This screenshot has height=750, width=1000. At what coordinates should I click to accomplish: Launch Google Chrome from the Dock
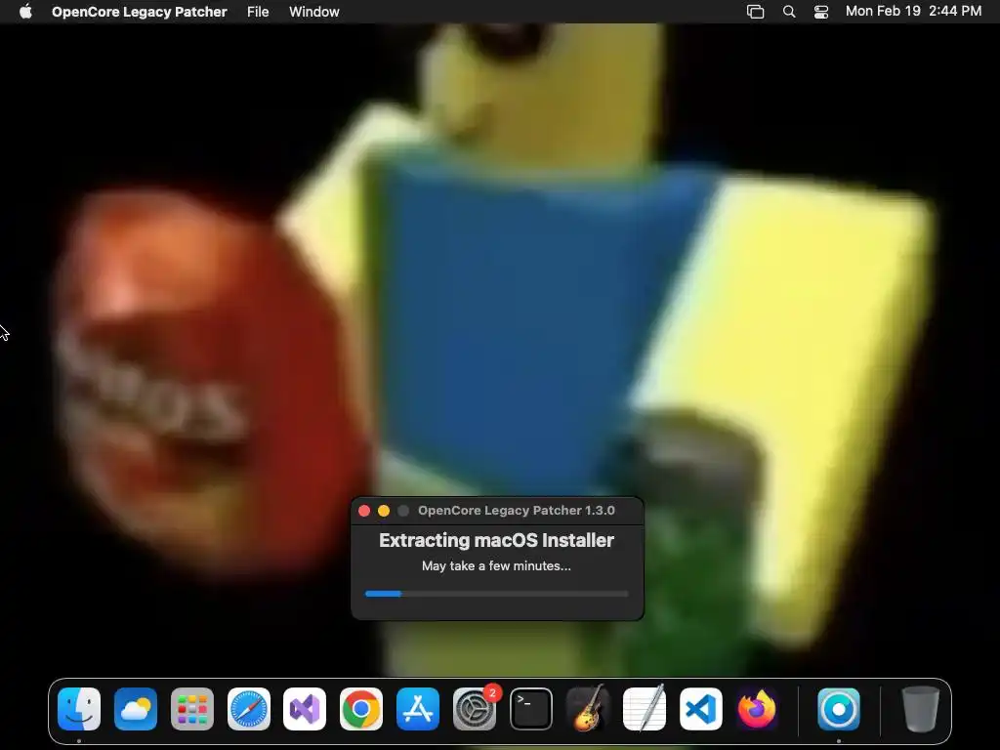361,709
